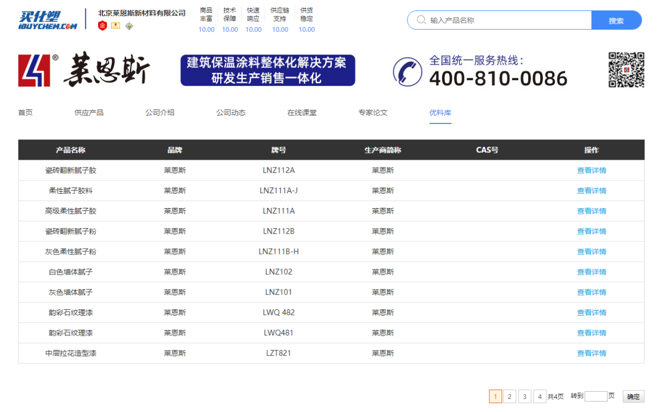View details for product LNZ112A

[x=591, y=170]
